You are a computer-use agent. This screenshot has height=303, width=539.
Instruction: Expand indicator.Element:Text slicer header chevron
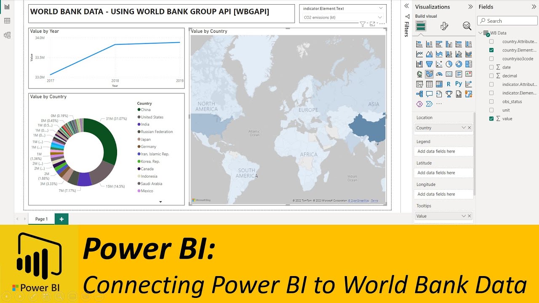coord(381,8)
